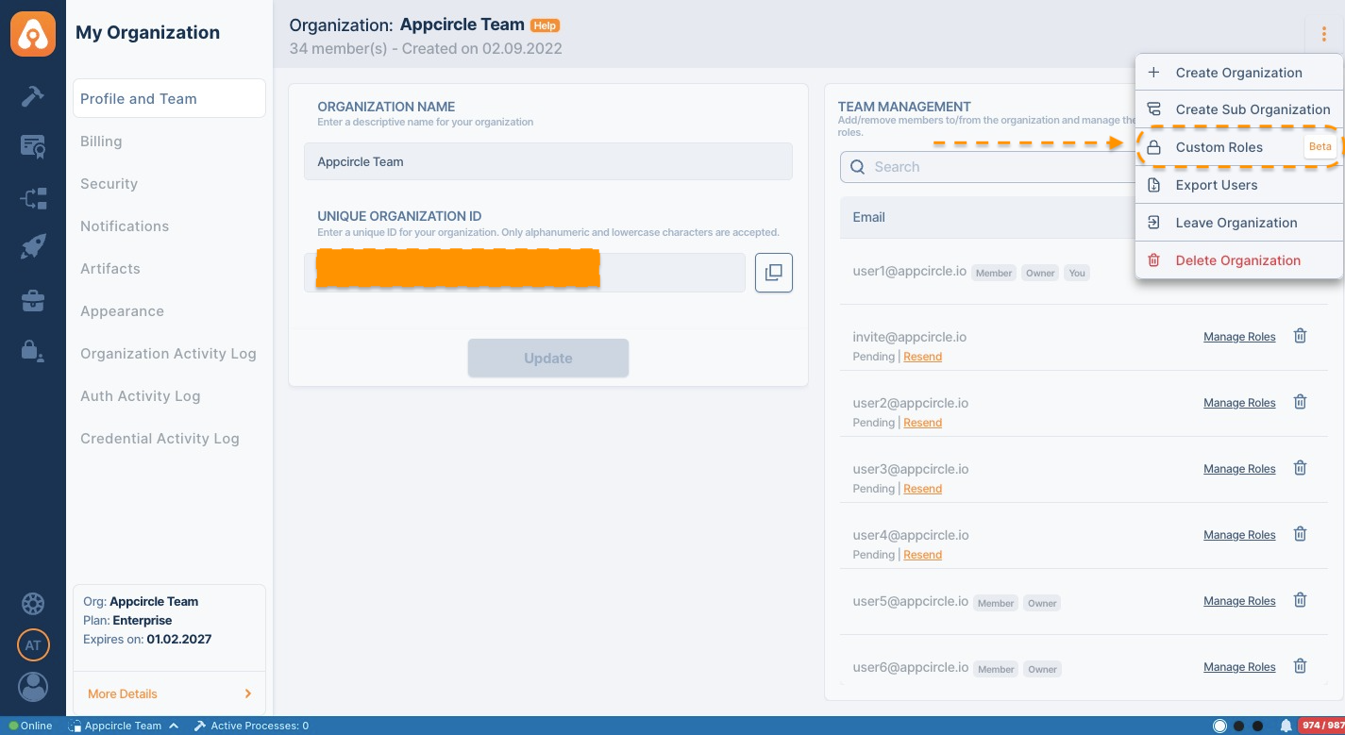Viewport: 1345px width, 735px height.
Task: Click the Online status indicator
Action: [x=30, y=726]
